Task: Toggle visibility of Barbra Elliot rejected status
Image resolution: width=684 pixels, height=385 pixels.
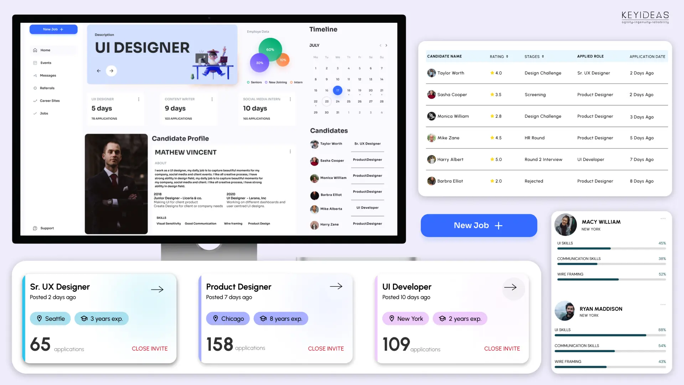Action: [534, 181]
